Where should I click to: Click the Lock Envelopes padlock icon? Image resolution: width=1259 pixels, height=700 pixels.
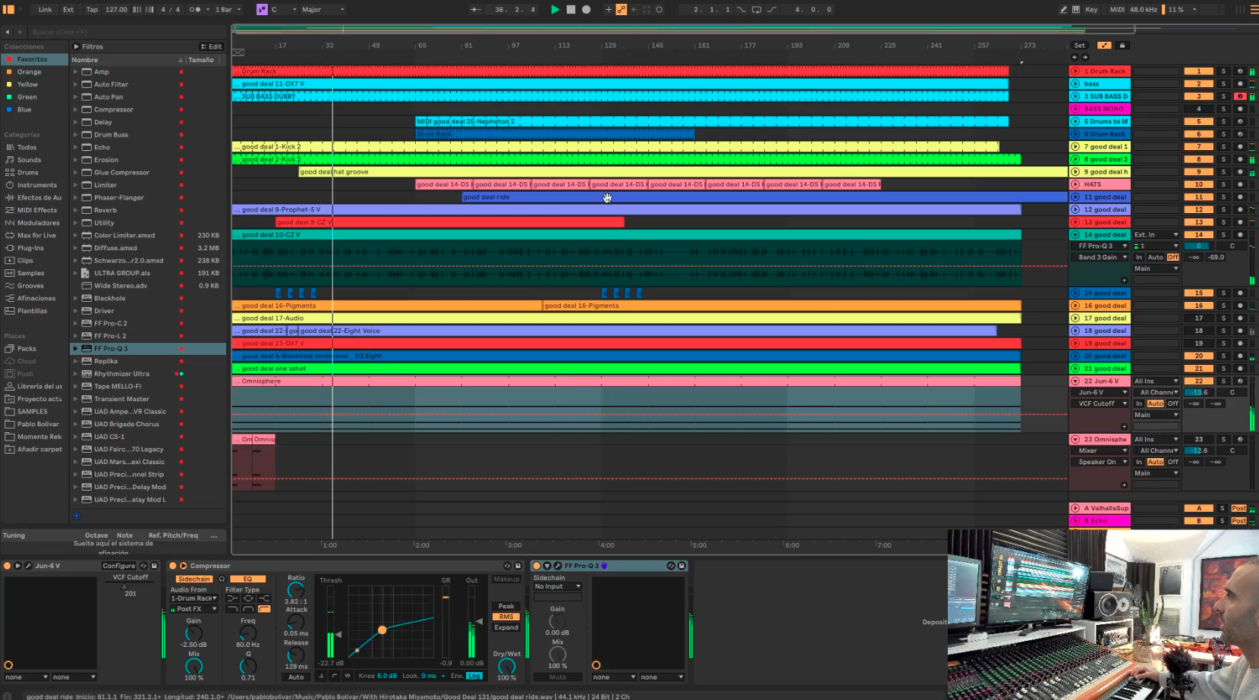pyautogui.click(x=1122, y=46)
